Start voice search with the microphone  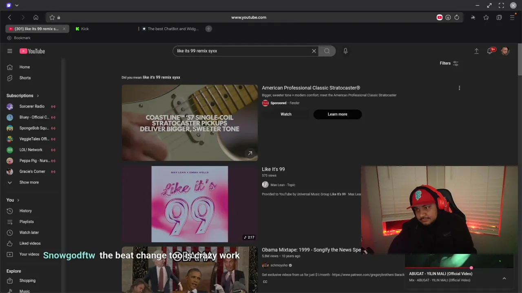(x=345, y=51)
